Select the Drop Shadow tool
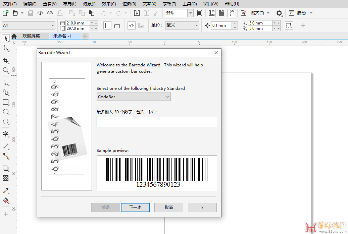Image resolution: width=348 pixels, height=234 pixels. 6,168
